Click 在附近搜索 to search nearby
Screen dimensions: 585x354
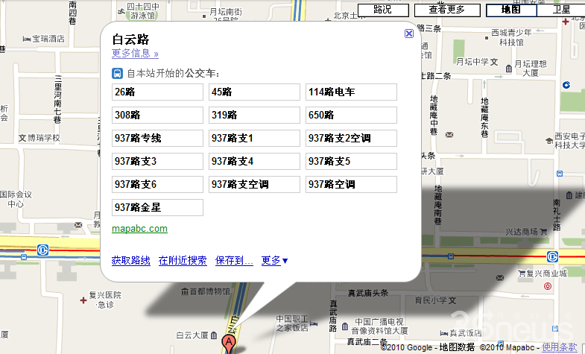tap(183, 261)
